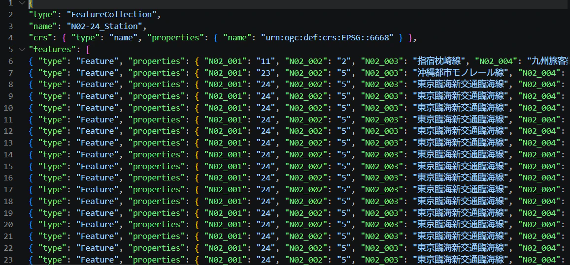Click the opening square bracket on line 5
Screen dimensions: 570x265
[x=87, y=50]
